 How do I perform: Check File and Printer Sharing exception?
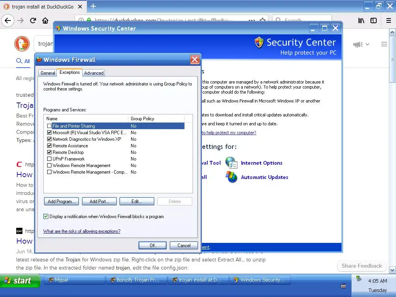click(49, 126)
